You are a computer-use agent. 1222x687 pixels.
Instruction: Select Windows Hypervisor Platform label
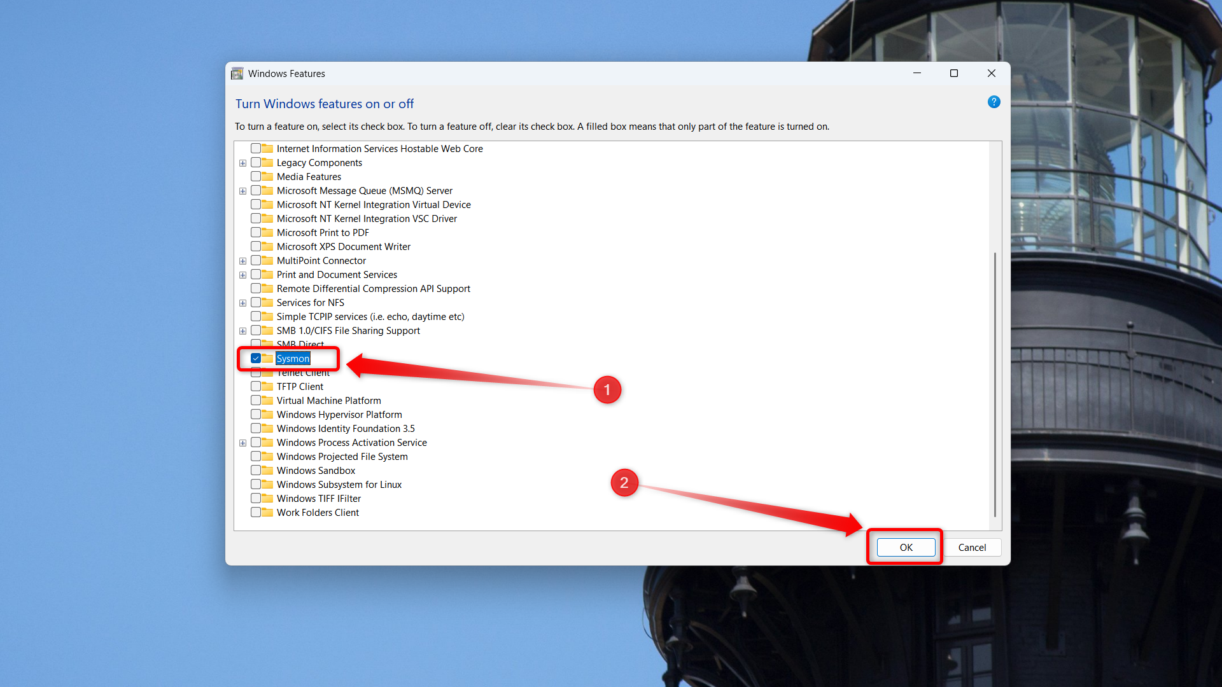[339, 415]
